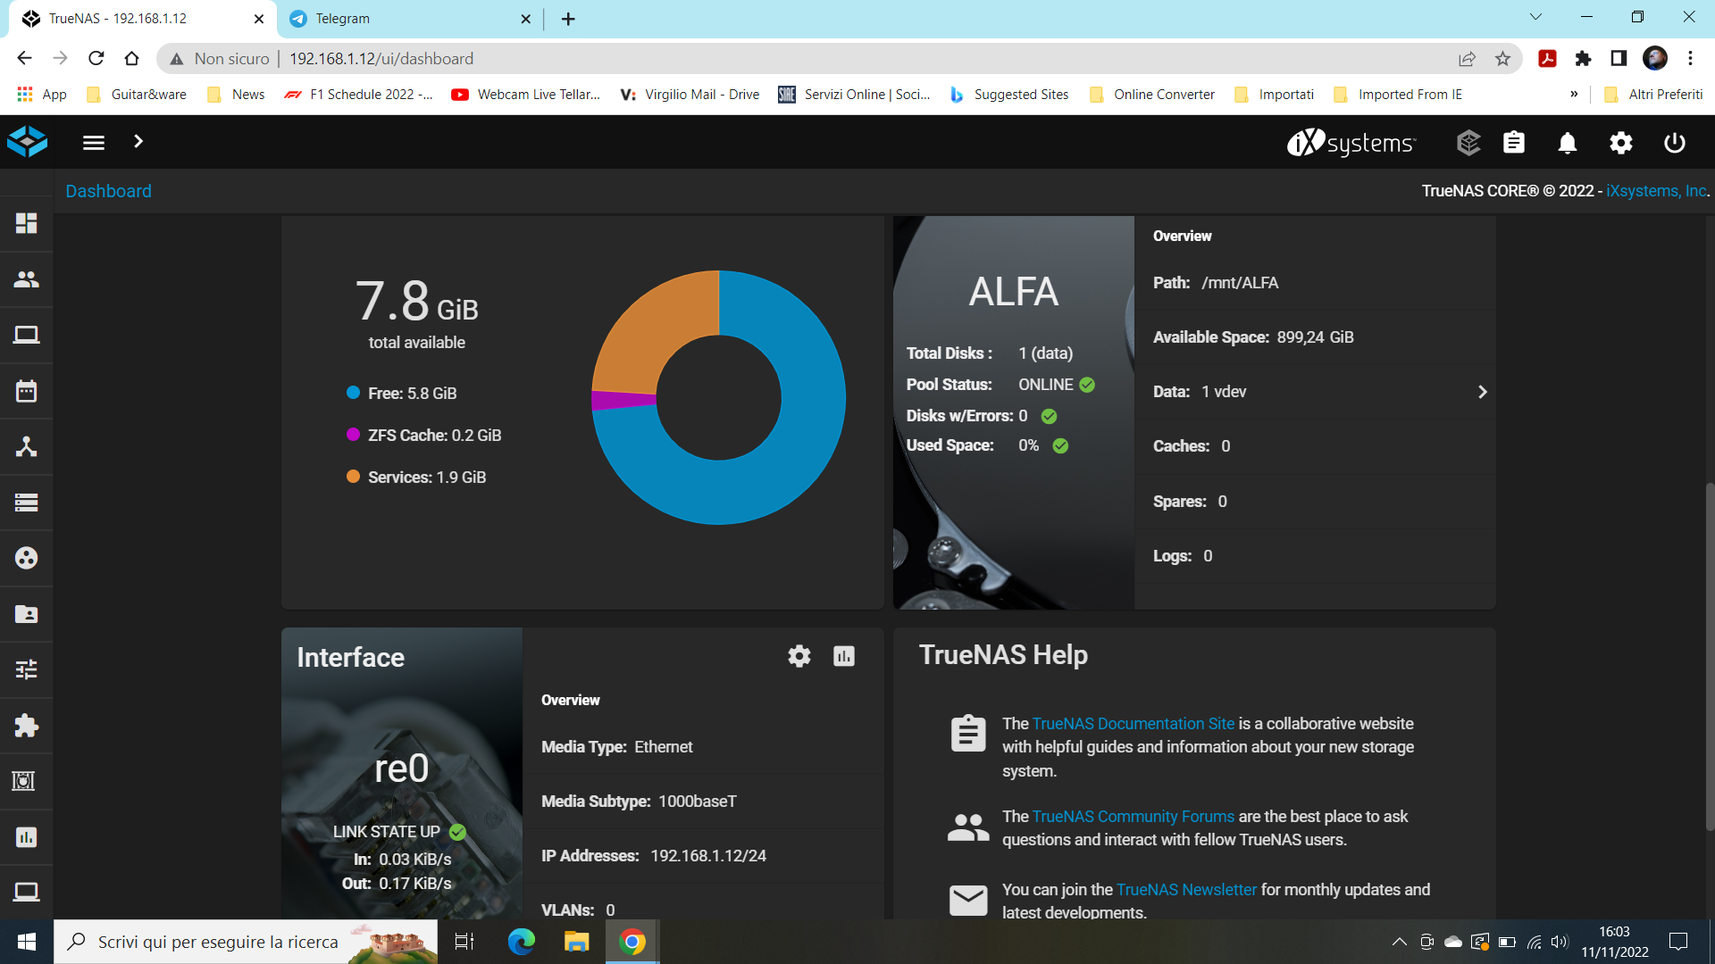The width and height of the screenshot is (1715, 964).
Task: Open the Chrome profile avatar
Action: tap(1655, 59)
